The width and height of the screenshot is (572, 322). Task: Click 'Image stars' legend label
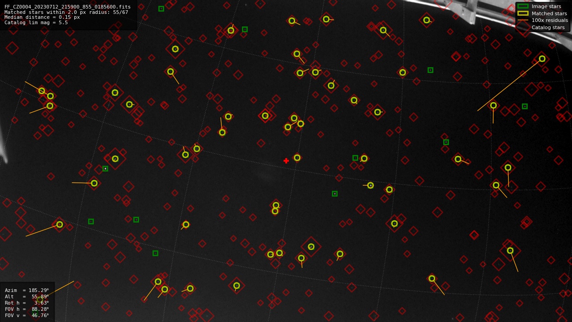click(546, 6)
